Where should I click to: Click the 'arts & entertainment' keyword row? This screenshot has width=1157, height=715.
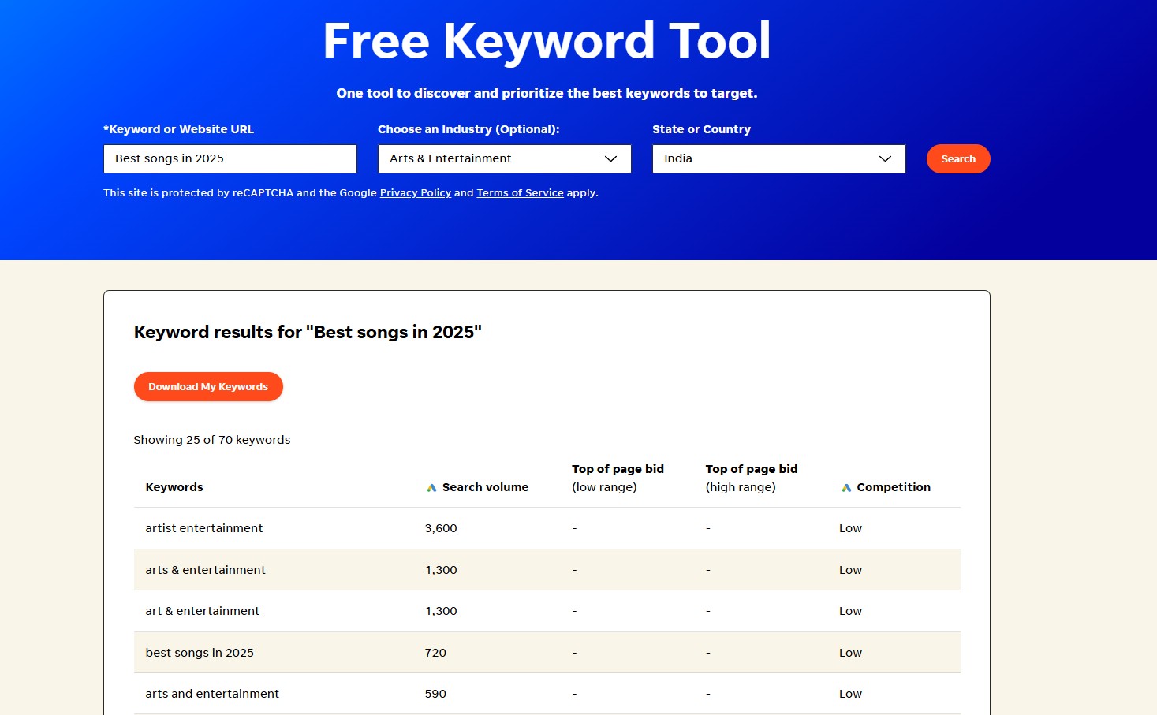(205, 570)
